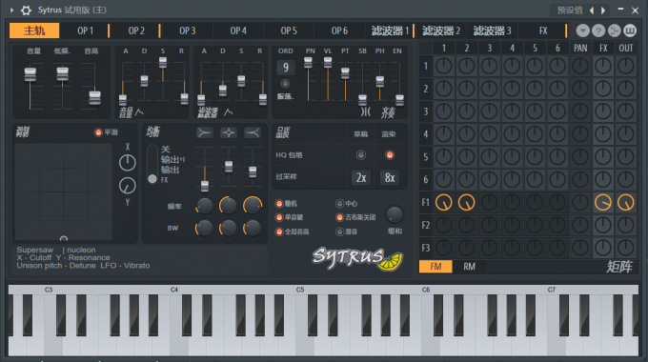Click the PN unison slider handle
The image size is (648, 362).
(x=309, y=63)
